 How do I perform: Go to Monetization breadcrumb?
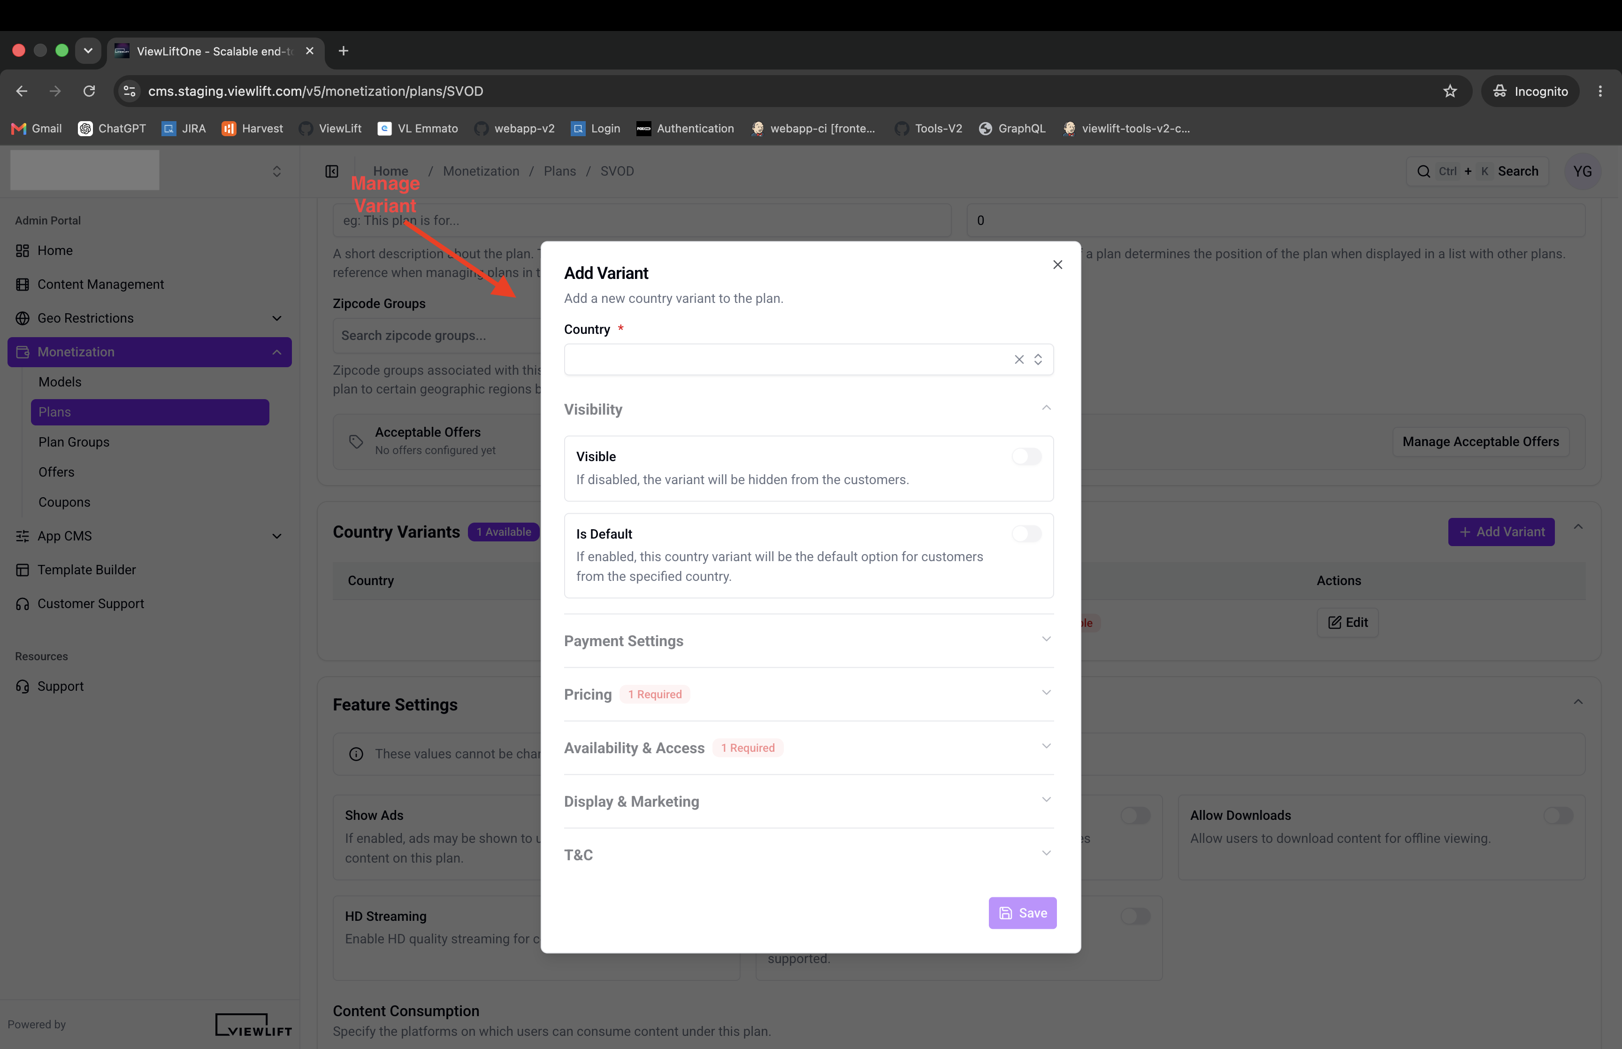coord(481,172)
